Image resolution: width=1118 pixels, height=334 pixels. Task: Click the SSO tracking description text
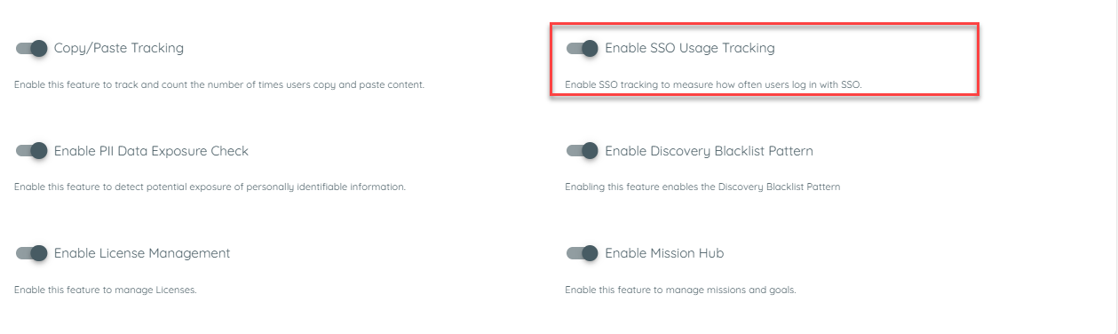click(713, 85)
